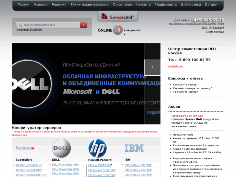
Task: Click the IBM logo
Action: [x=134, y=148]
